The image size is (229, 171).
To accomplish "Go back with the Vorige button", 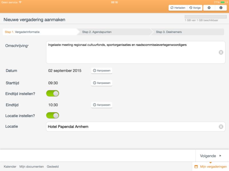I will click(x=195, y=8).
